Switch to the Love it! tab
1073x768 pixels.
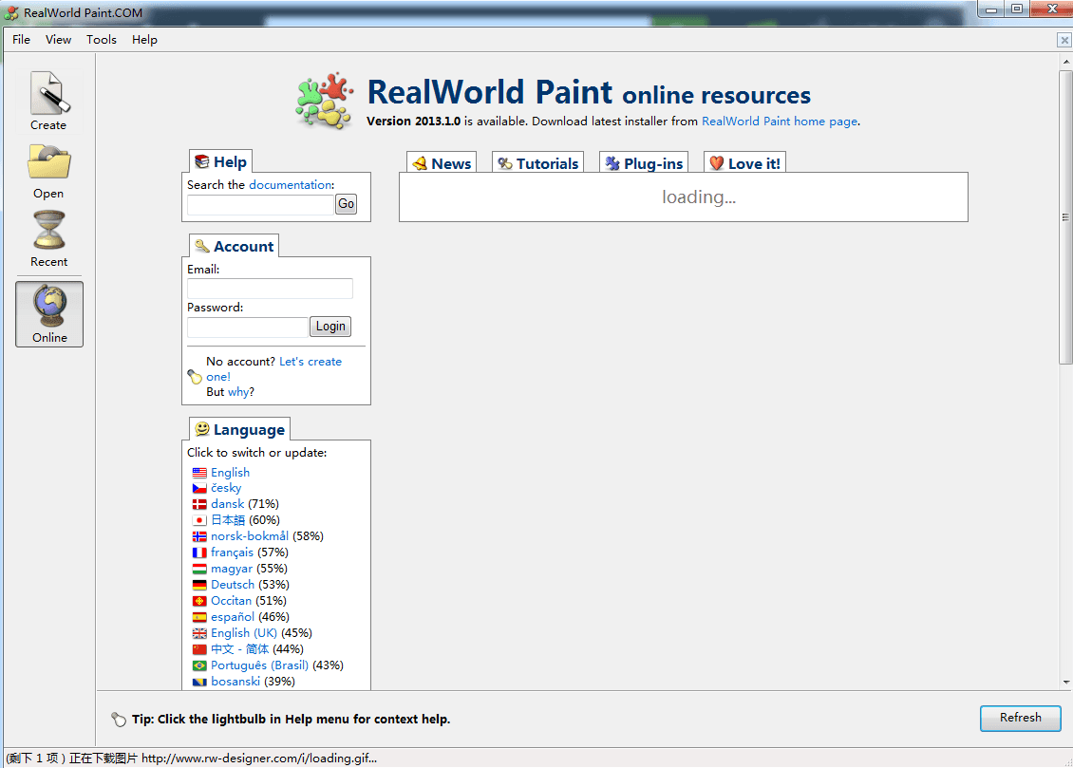click(744, 162)
